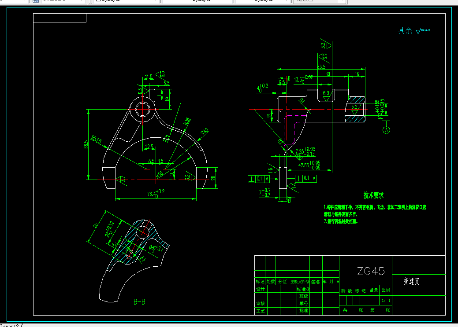The width and height of the screenshot is (458, 327).
Task: Select the 11.5 dimension above the hub
Action: tap(149, 77)
